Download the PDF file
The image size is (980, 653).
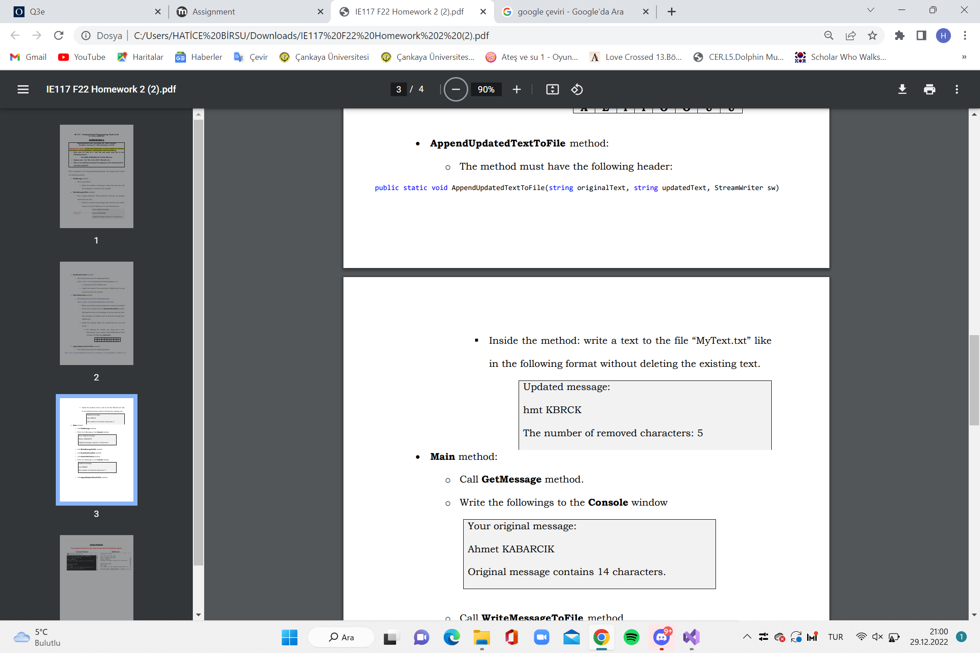[902, 89]
